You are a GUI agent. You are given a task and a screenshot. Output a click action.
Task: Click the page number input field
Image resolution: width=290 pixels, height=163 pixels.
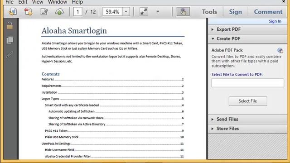[77, 12]
